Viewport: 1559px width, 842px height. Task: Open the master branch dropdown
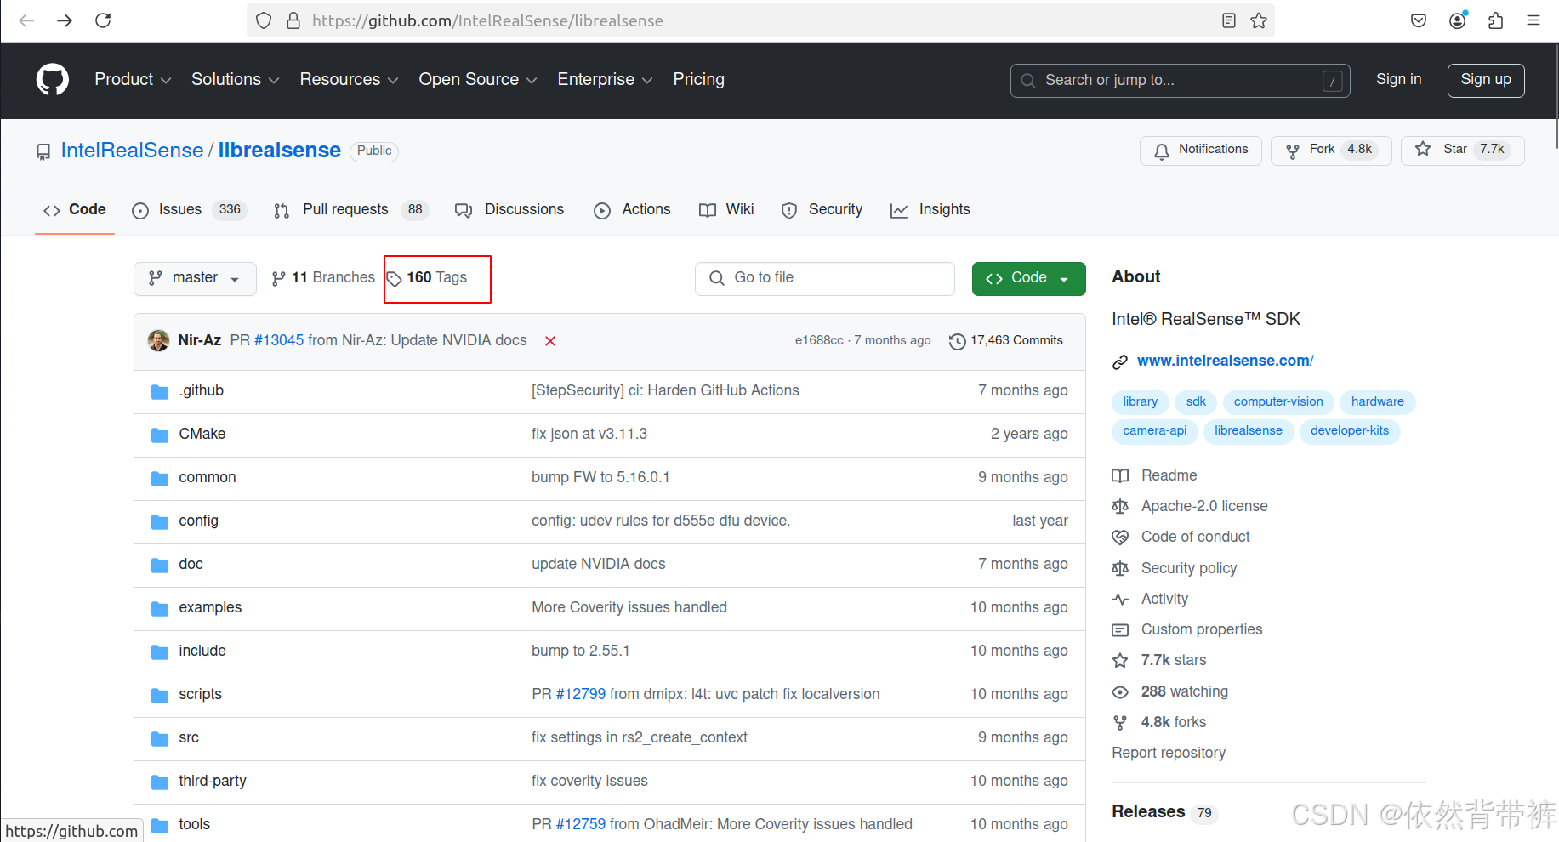(195, 278)
